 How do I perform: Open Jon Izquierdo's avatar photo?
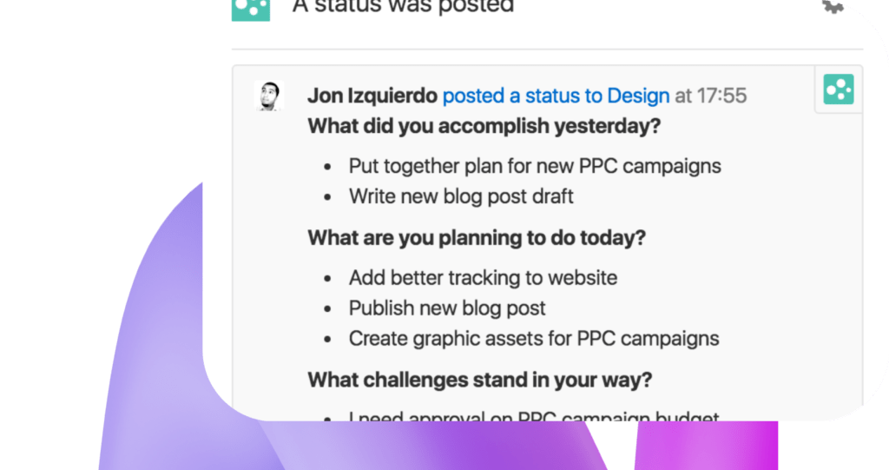(x=269, y=96)
